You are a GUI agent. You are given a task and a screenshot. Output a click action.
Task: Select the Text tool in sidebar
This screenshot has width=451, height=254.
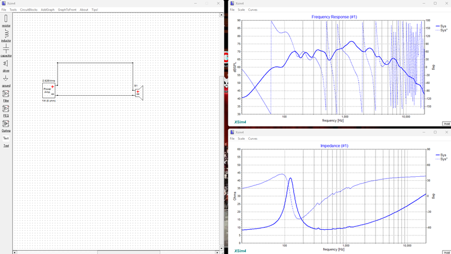point(6,138)
